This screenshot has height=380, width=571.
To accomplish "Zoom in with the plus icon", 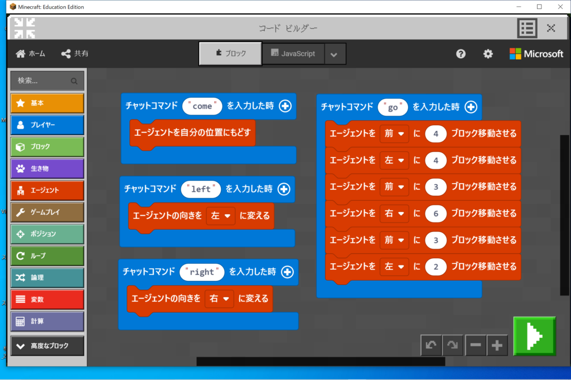I will click(x=497, y=346).
